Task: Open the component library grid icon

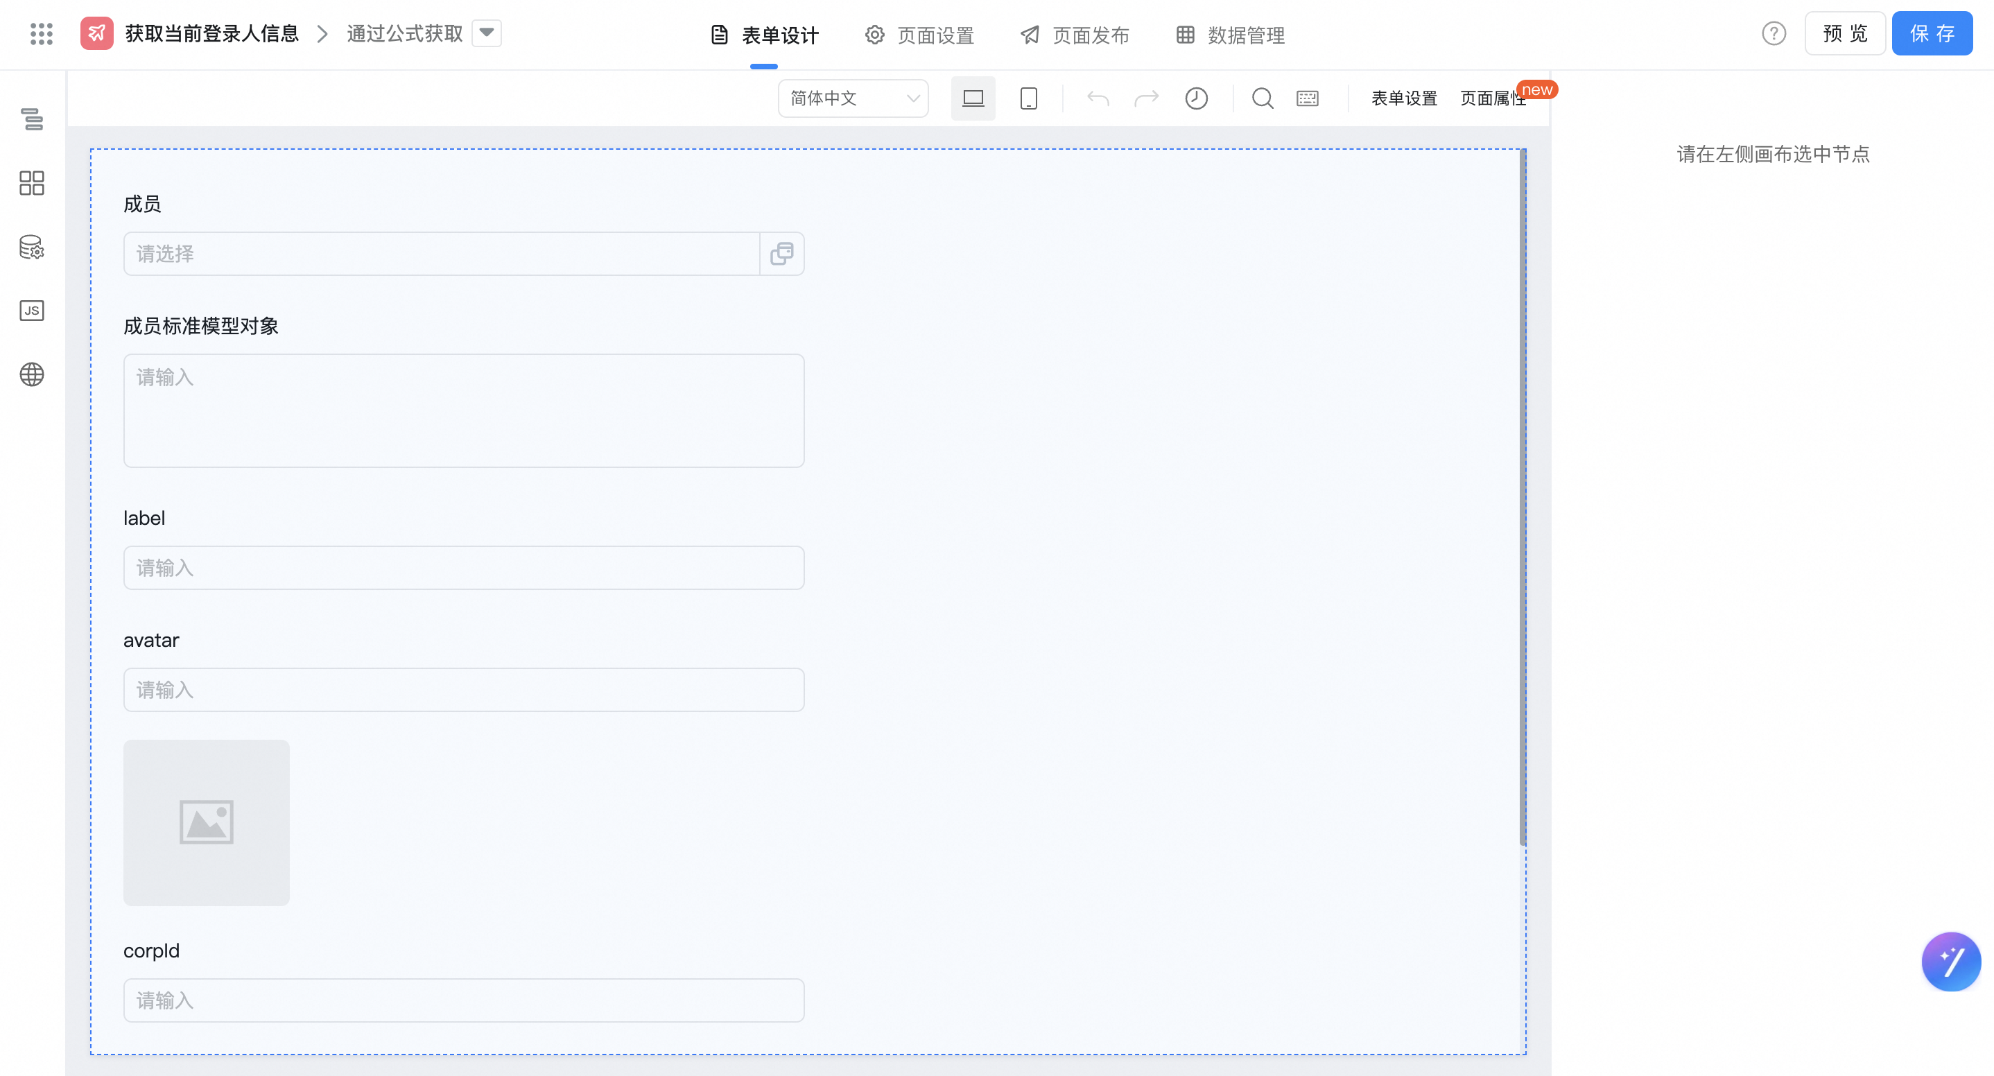Action: pyautogui.click(x=32, y=184)
